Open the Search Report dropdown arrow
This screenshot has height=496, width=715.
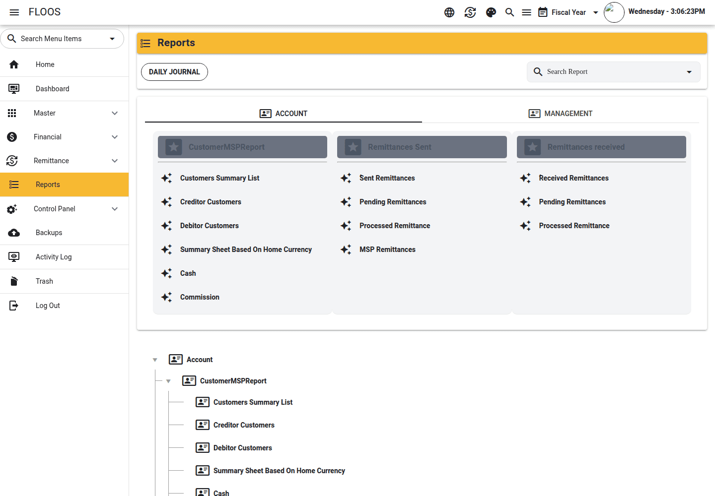[689, 72]
